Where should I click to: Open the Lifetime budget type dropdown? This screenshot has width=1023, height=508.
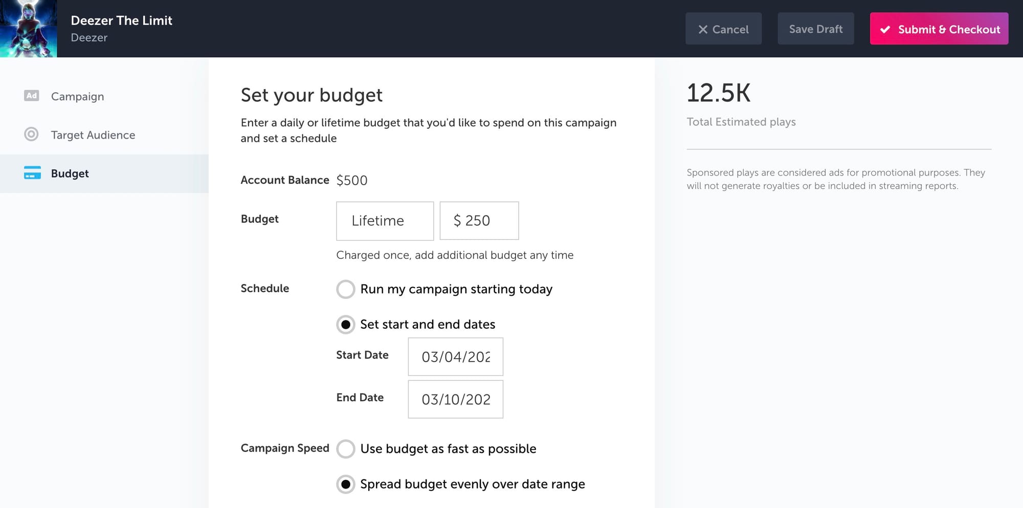point(385,220)
